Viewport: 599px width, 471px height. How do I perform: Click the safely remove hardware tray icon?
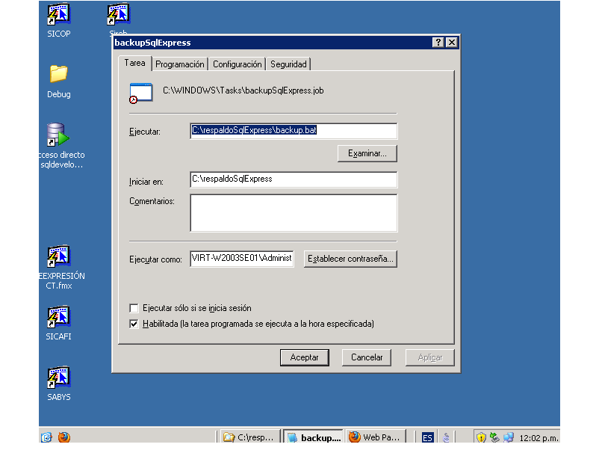pos(494,437)
